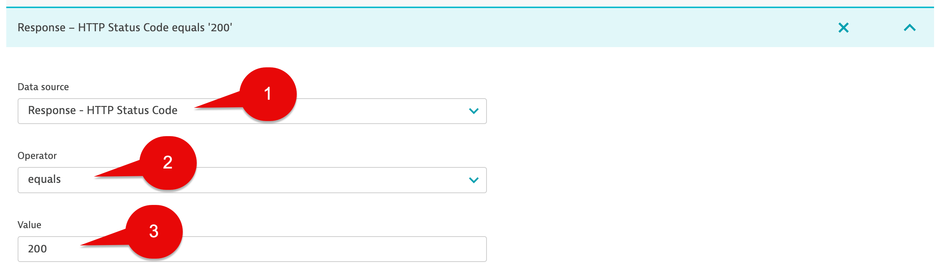The height and width of the screenshot is (273, 937).
Task: Click the '200' quoted value in header title
Action: coord(221,28)
